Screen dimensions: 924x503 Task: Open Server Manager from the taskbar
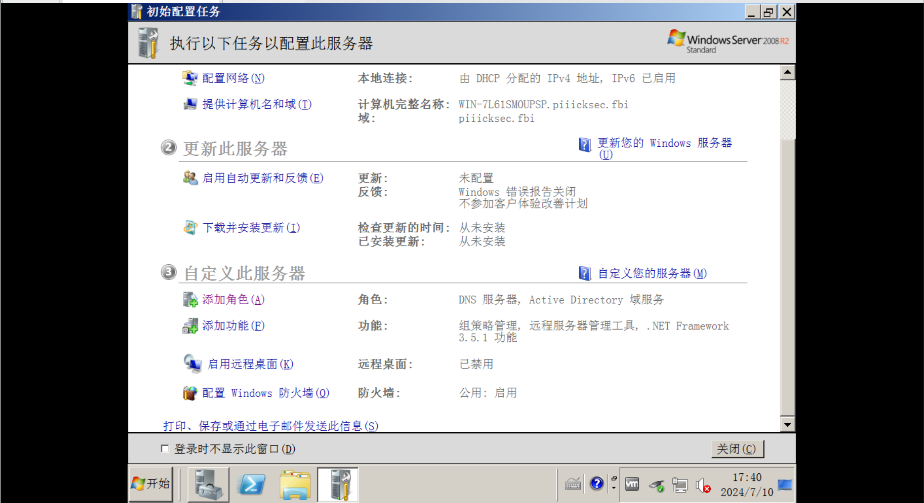pyautogui.click(x=208, y=485)
